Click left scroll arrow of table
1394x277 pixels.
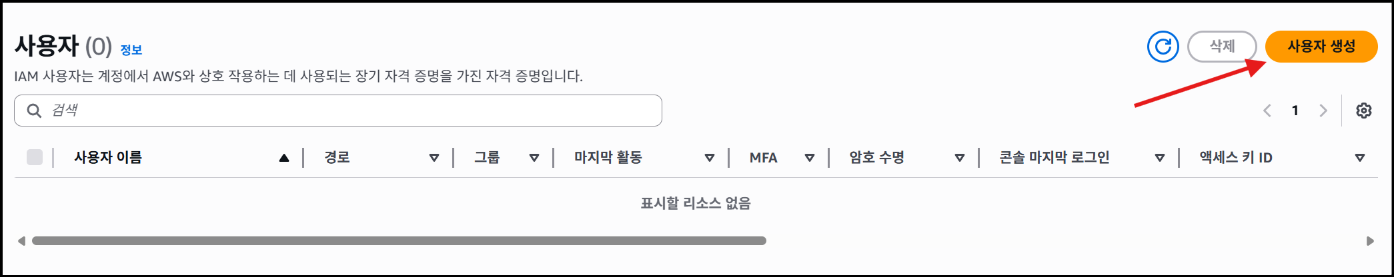tap(21, 240)
